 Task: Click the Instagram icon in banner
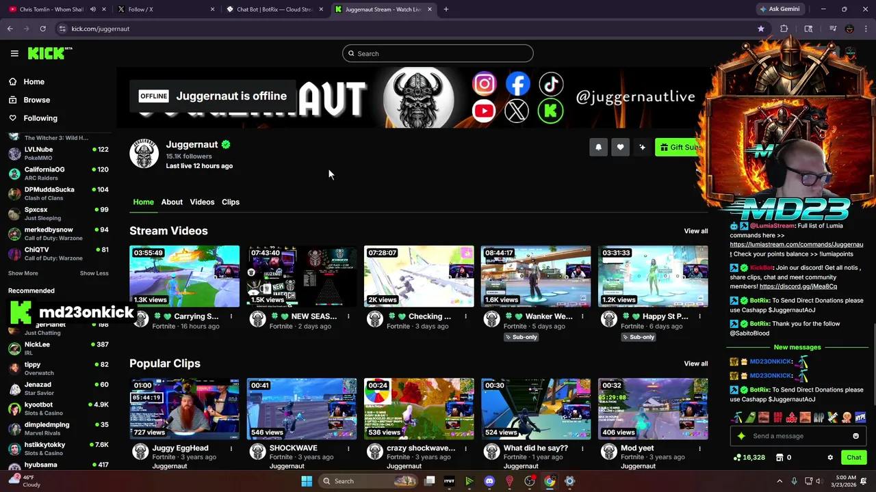point(484,84)
